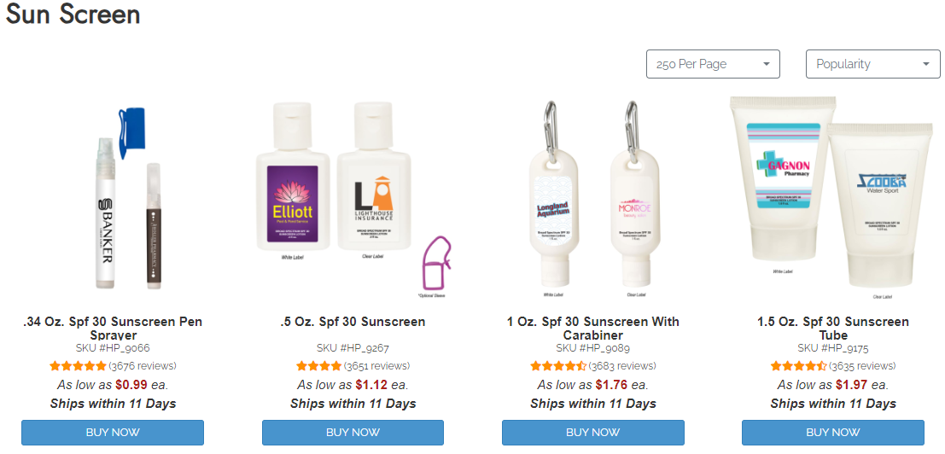This screenshot has height=454, width=945.
Task: Open the 1.5 Oz. Spf 30 Sunscreen Tube title
Action: click(833, 329)
